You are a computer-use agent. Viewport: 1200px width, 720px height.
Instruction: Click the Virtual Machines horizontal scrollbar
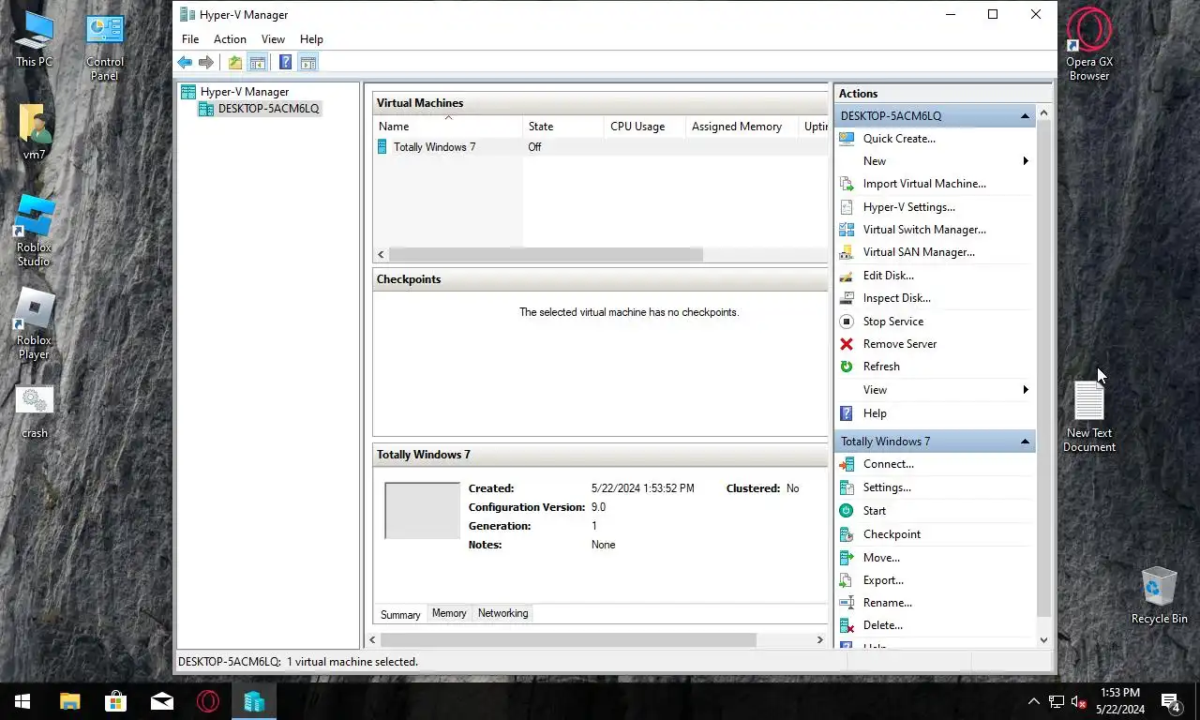[x=546, y=255]
